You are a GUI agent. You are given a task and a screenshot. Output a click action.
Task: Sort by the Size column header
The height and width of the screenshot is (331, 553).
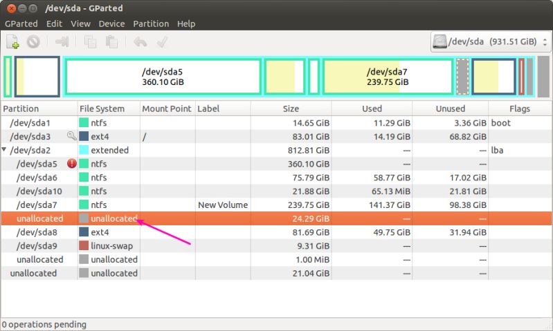[x=291, y=108]
